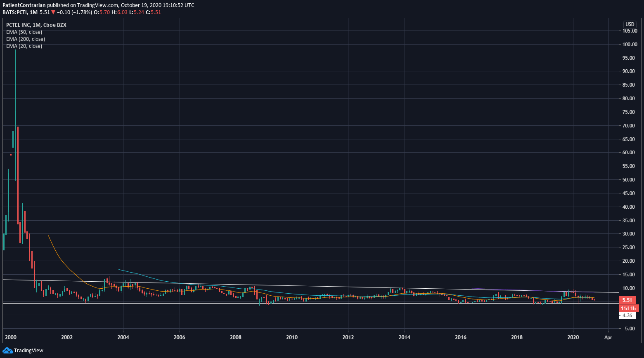
Task: Click the USD currency label
Action: [630, 24]
